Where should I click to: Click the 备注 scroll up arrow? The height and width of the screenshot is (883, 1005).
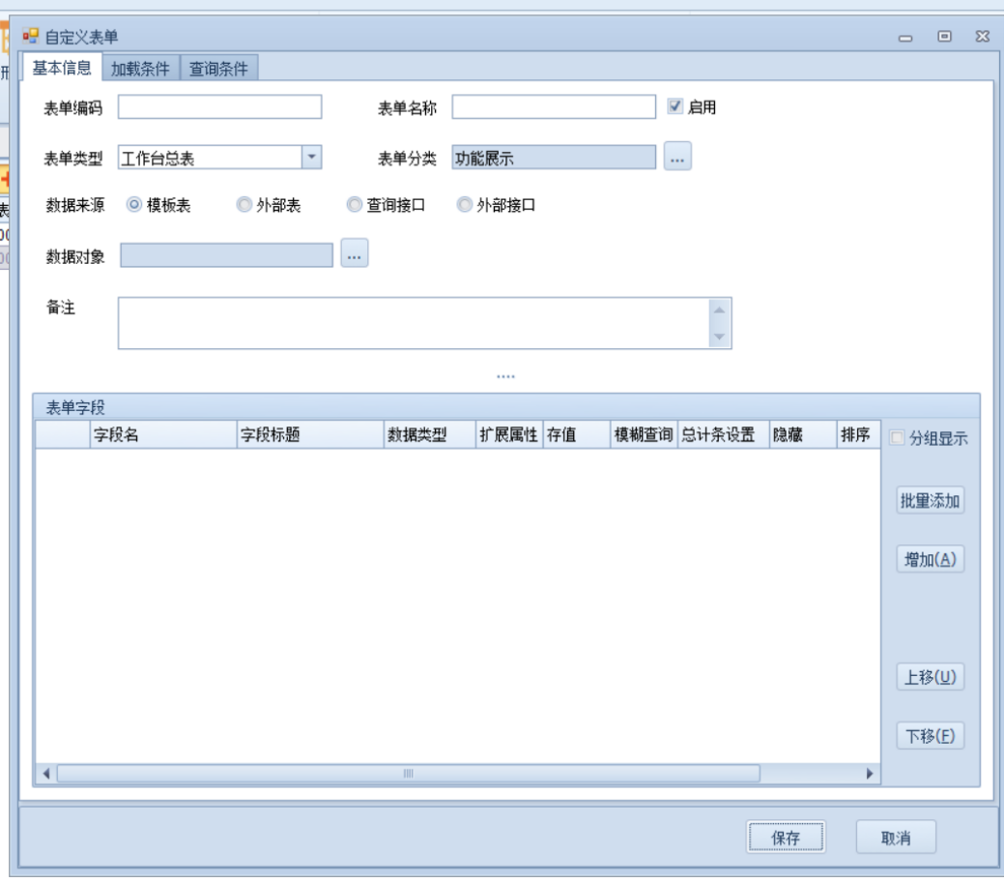click(x=719, y=309)
